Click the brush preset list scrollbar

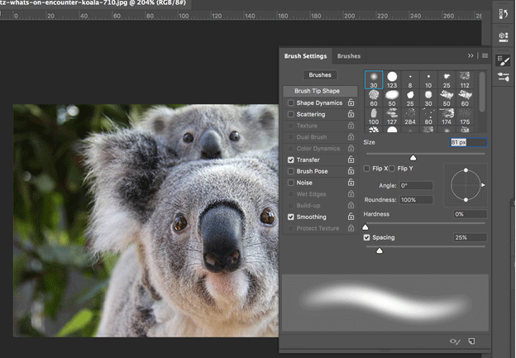click(x=482, y=92)
